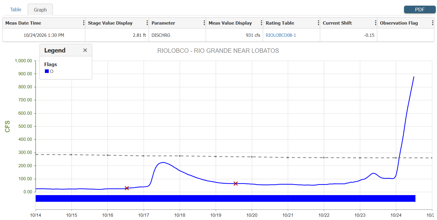
Task: Click the 500.00 y-axis tick label
Action: [x=25, y=126]
